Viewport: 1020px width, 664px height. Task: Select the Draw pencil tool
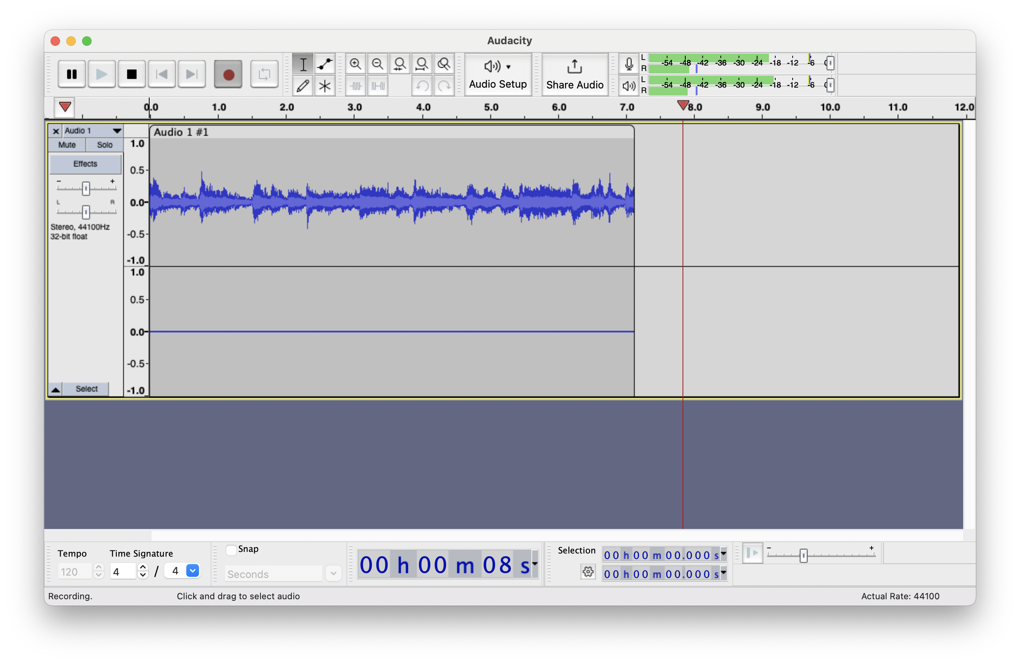[x=303, y=86]
